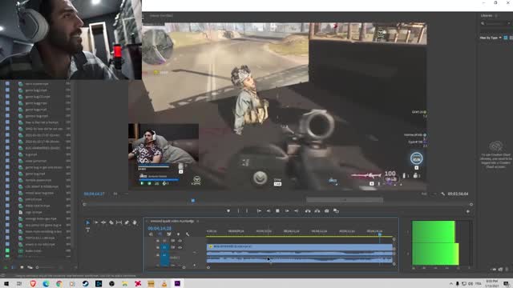The height and width of the screenshot is (288, 513).
Task: Open Steam from taskbar
Action: click(x=86, y=283)
